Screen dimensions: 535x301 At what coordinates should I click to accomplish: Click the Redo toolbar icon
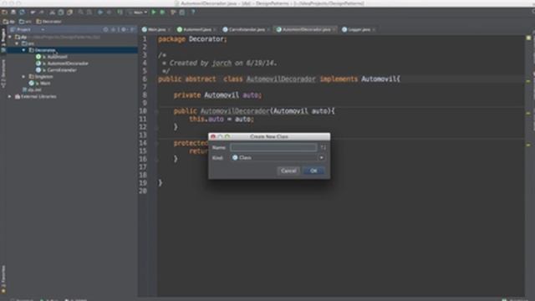tap(42, 13)
